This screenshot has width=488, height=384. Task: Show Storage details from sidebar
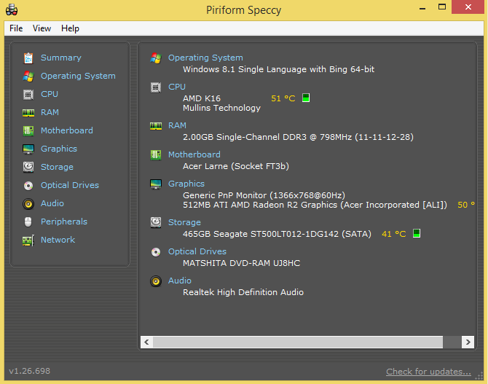(58, 167)
